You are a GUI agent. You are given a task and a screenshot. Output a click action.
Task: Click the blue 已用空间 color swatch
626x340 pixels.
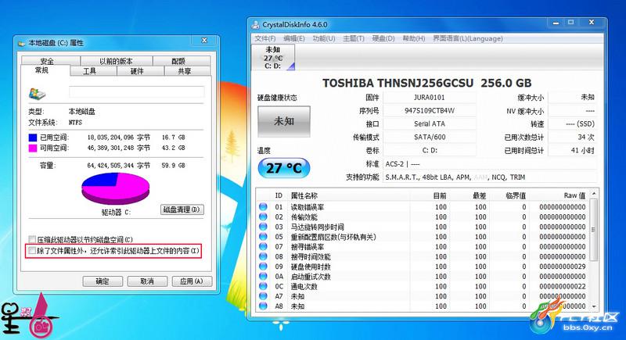coord(33,138)
